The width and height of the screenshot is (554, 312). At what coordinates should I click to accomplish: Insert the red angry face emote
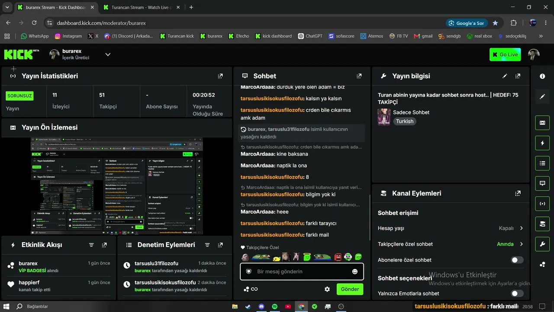pos(338,257)
